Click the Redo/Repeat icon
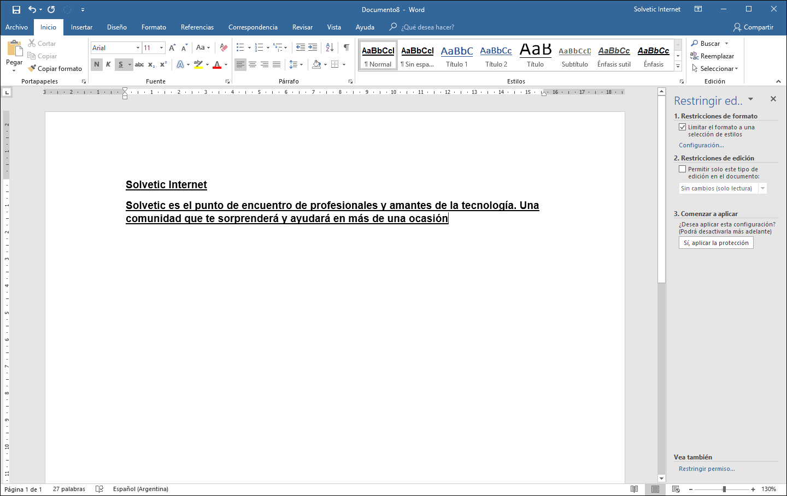787x496 pixels. pos(51,9)
